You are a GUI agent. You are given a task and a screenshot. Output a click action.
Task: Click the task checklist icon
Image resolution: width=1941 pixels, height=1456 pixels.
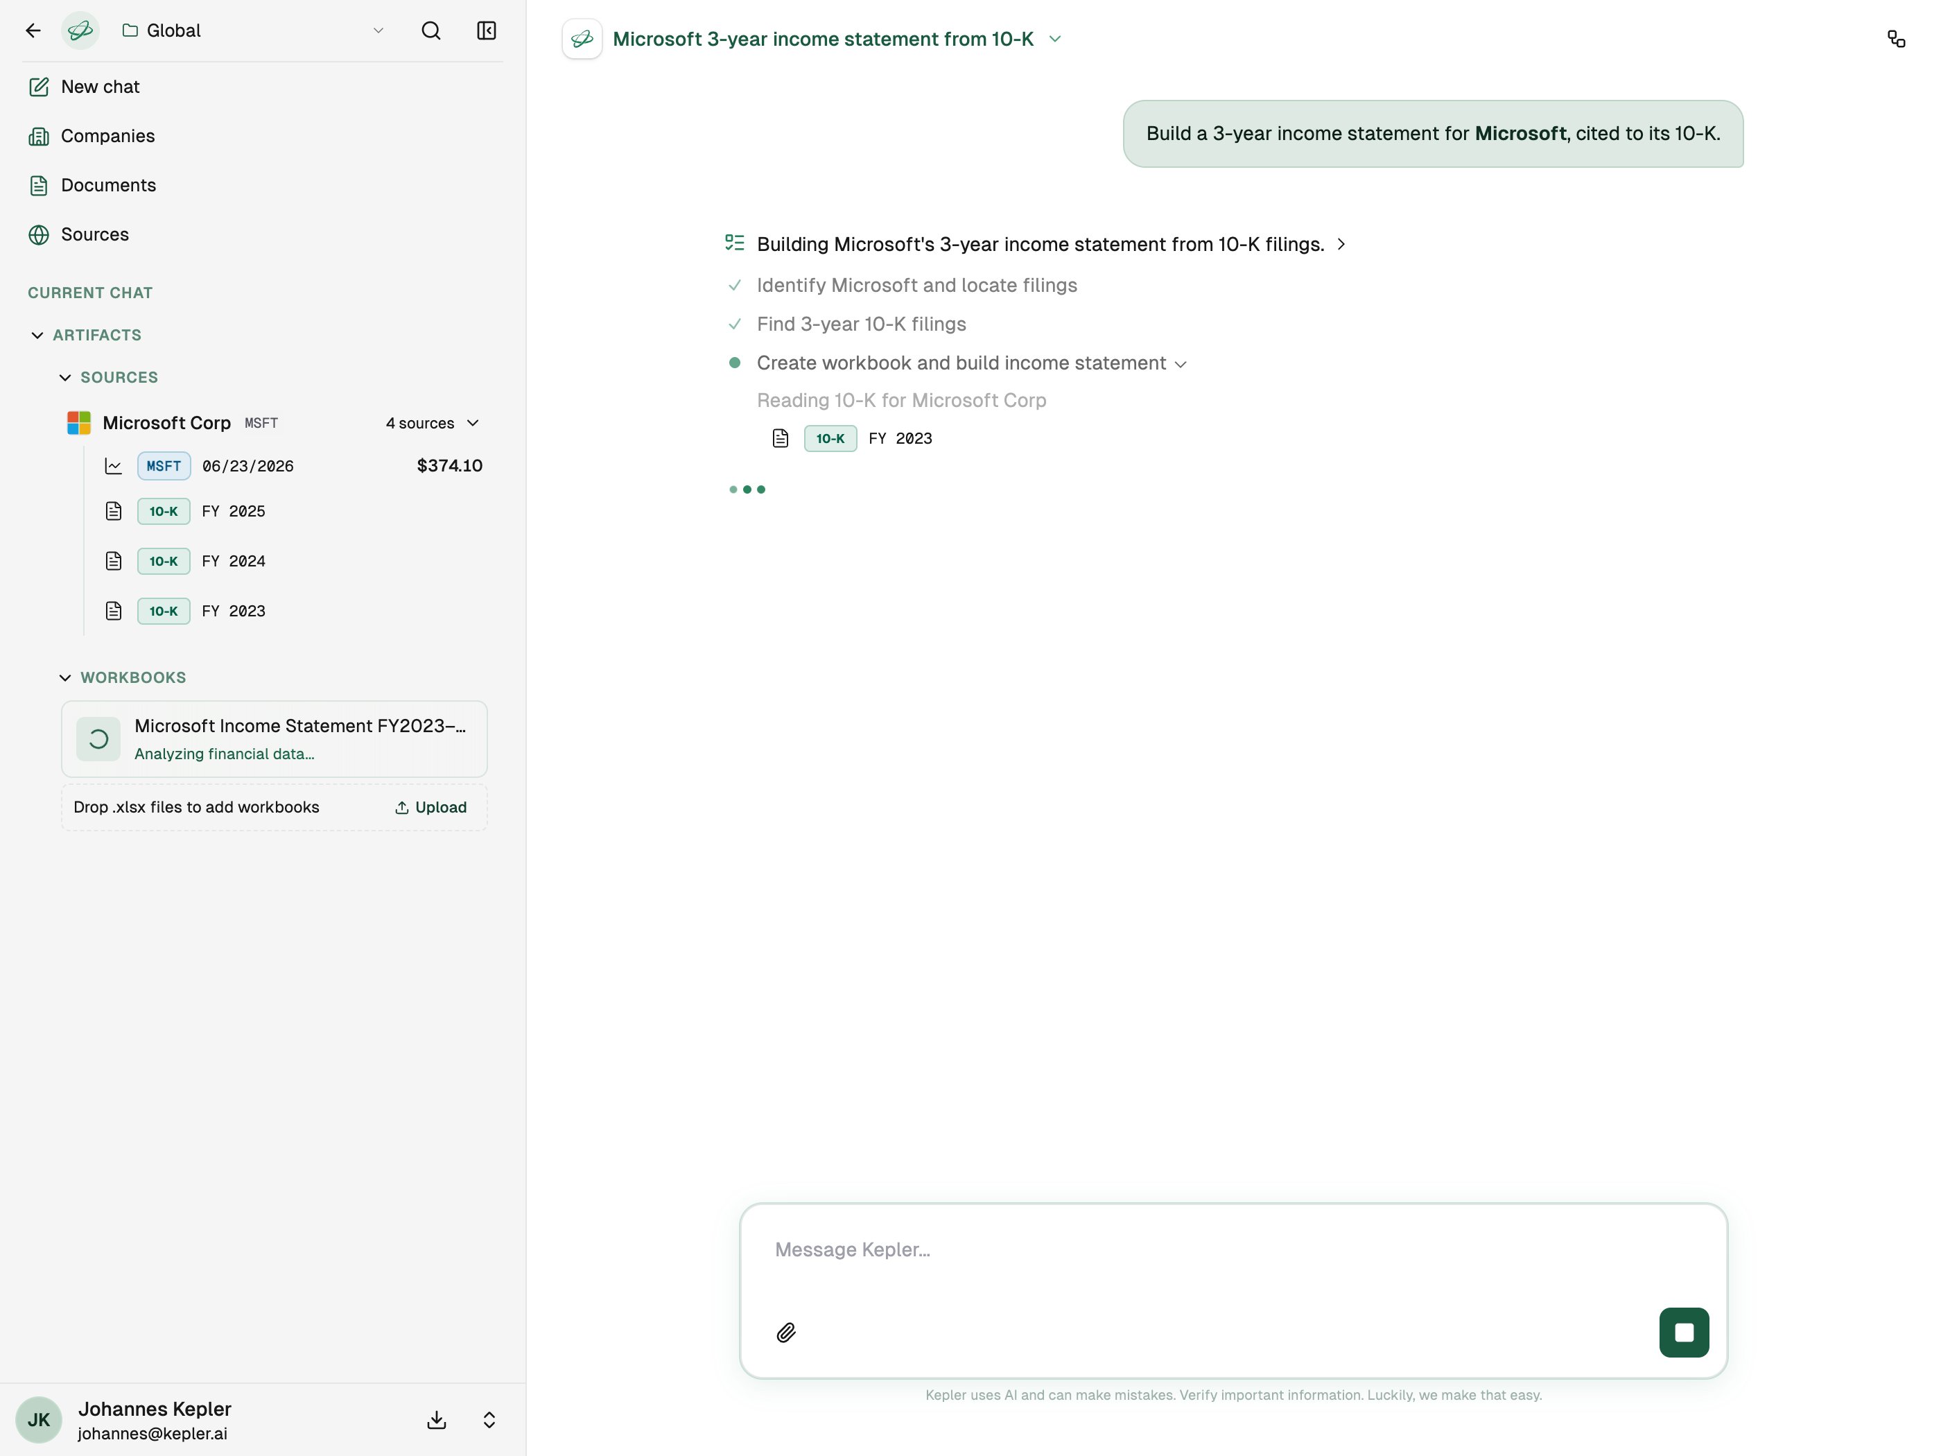(x=734, y=242)
